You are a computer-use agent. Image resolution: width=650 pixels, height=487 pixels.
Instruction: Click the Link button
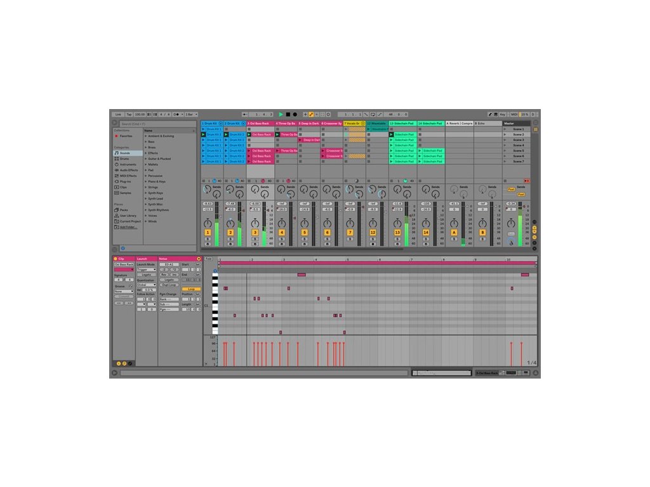pos(118,114)
